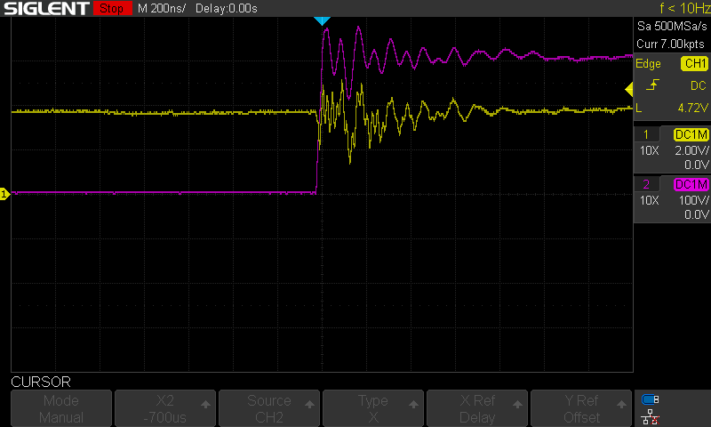Click the USB device status icon
The image size is (711, 427).
(651, 399)
